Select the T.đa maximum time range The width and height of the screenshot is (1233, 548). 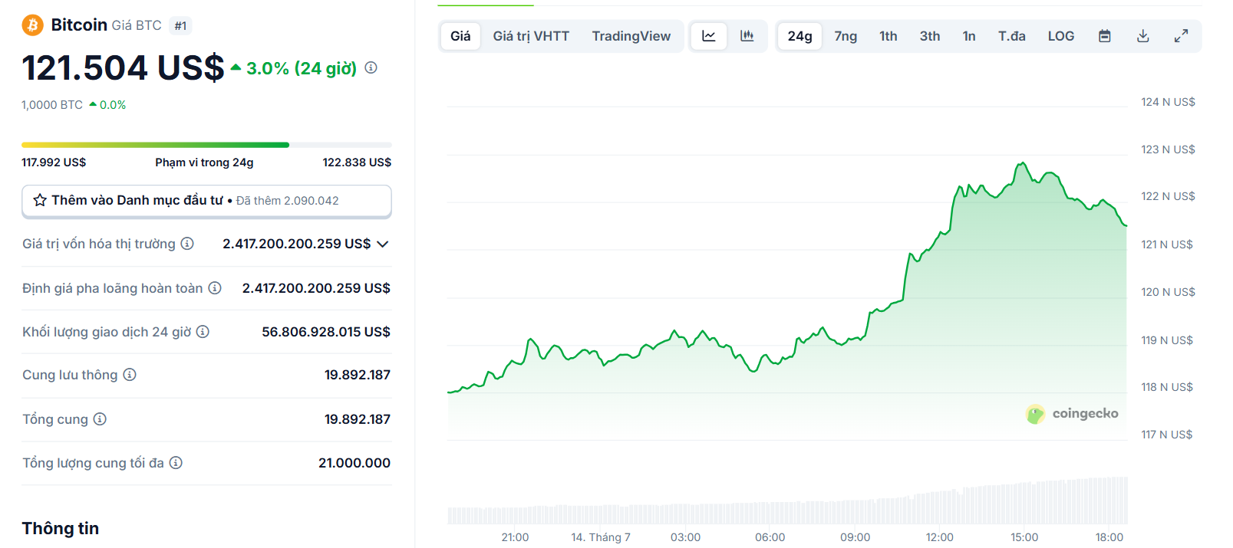tap(1012, 36)
